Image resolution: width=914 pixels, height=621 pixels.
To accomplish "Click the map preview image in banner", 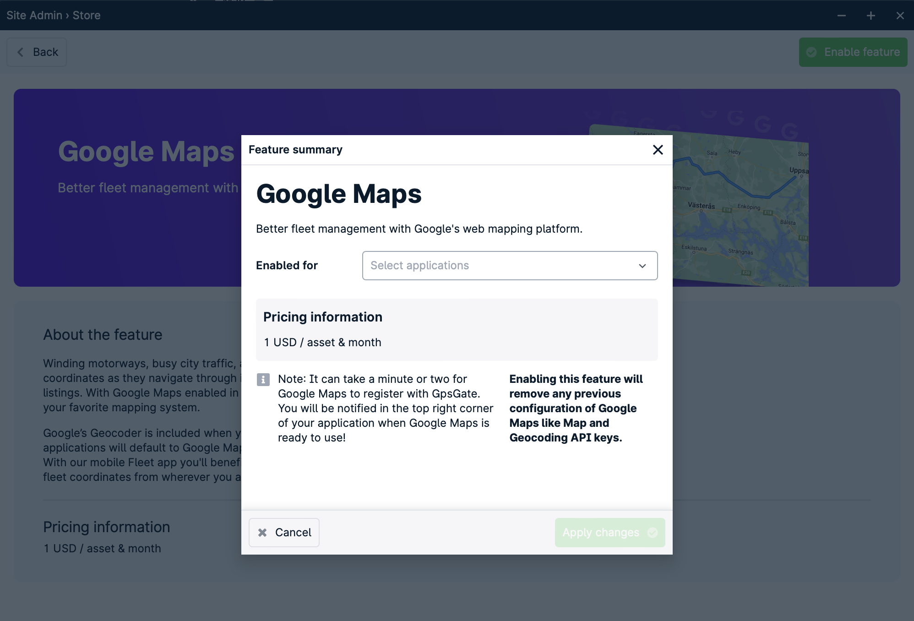I will point(740,205).
